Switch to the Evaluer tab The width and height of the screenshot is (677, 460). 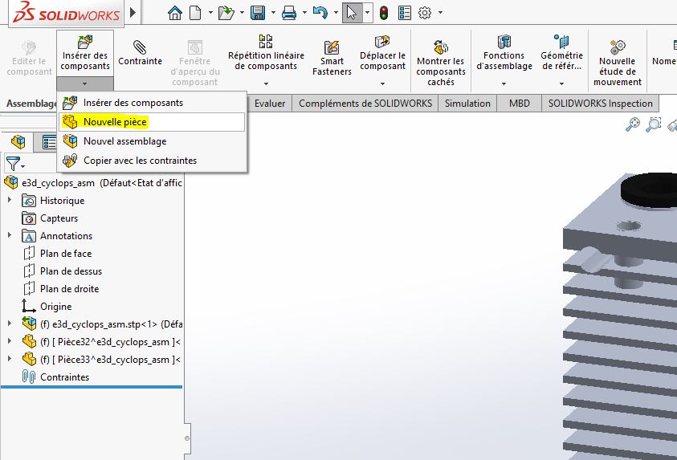(x=270, y=104)
